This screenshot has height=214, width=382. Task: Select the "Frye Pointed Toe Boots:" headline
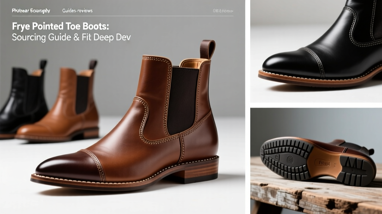click(x=60, y=26)
